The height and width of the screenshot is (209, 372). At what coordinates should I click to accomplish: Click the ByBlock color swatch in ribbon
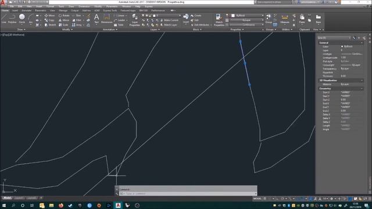pos(233,16)
